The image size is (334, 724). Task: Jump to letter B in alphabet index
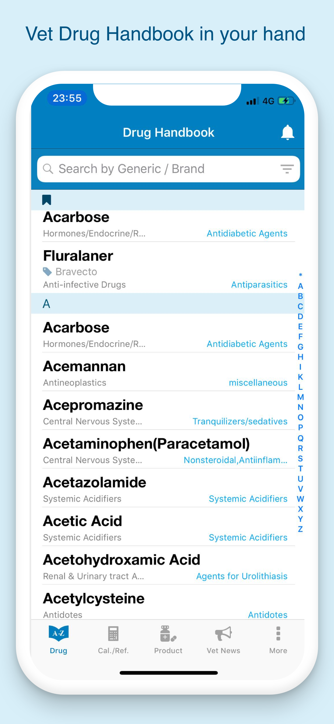click(x=300, y=295)
